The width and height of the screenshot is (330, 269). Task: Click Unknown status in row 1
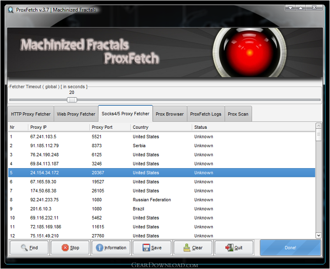(x=203, y=137)
